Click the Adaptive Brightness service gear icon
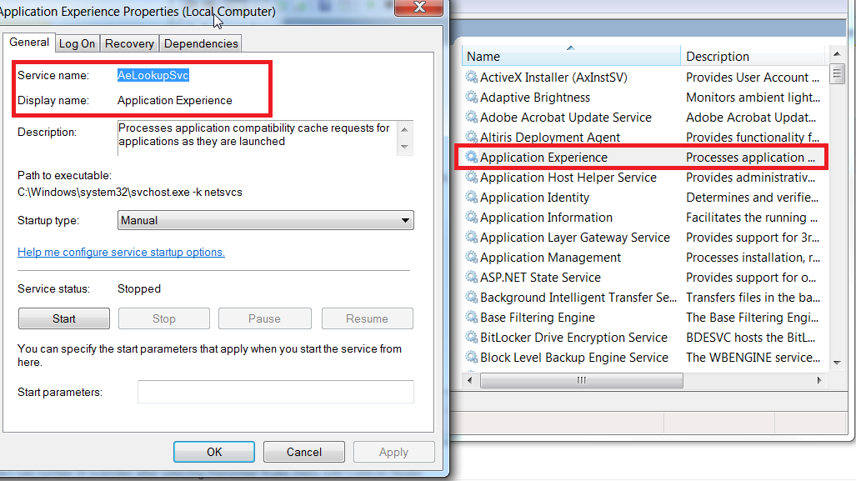This screenshot has width=856, height=481. tap(471, 98)
